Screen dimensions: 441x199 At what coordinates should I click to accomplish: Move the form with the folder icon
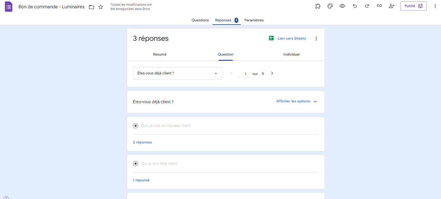91,7
